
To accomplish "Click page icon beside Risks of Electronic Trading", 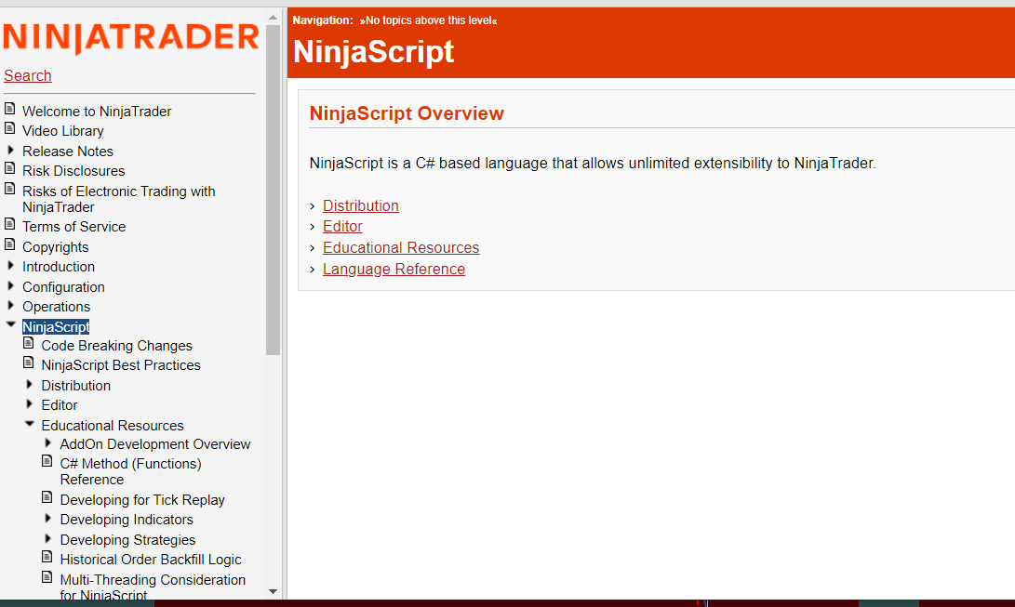I will [x=9, y=189].
